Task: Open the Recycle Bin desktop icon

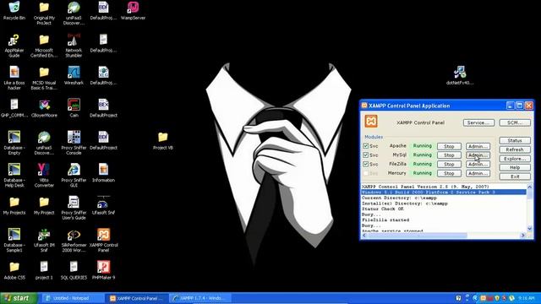Action: click(x=14, y=11)
